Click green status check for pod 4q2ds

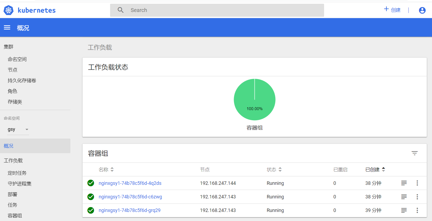(91, 183)
